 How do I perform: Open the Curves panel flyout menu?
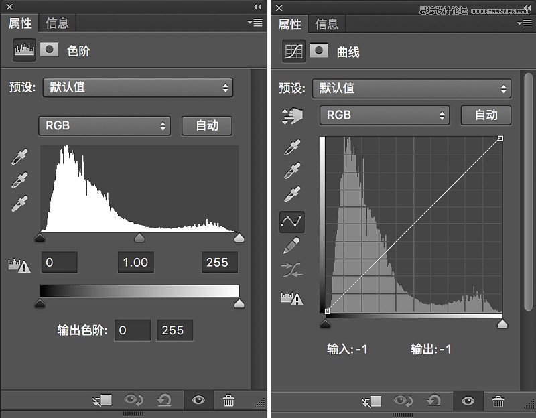(x=525, y=23)
